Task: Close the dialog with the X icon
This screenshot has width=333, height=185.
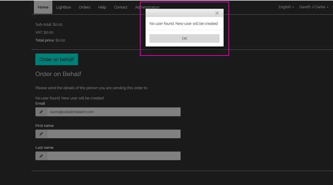Action: pyautogui.click(x=217, y=13)
